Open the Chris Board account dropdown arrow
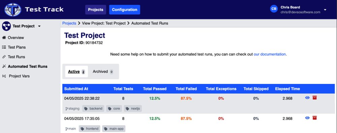The height and width of the screenshot is (133, 337). point(325,10)
